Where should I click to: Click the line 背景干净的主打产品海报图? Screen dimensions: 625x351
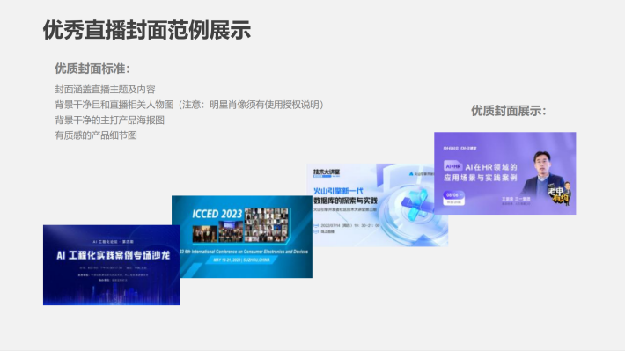click(x=110, y=120)
